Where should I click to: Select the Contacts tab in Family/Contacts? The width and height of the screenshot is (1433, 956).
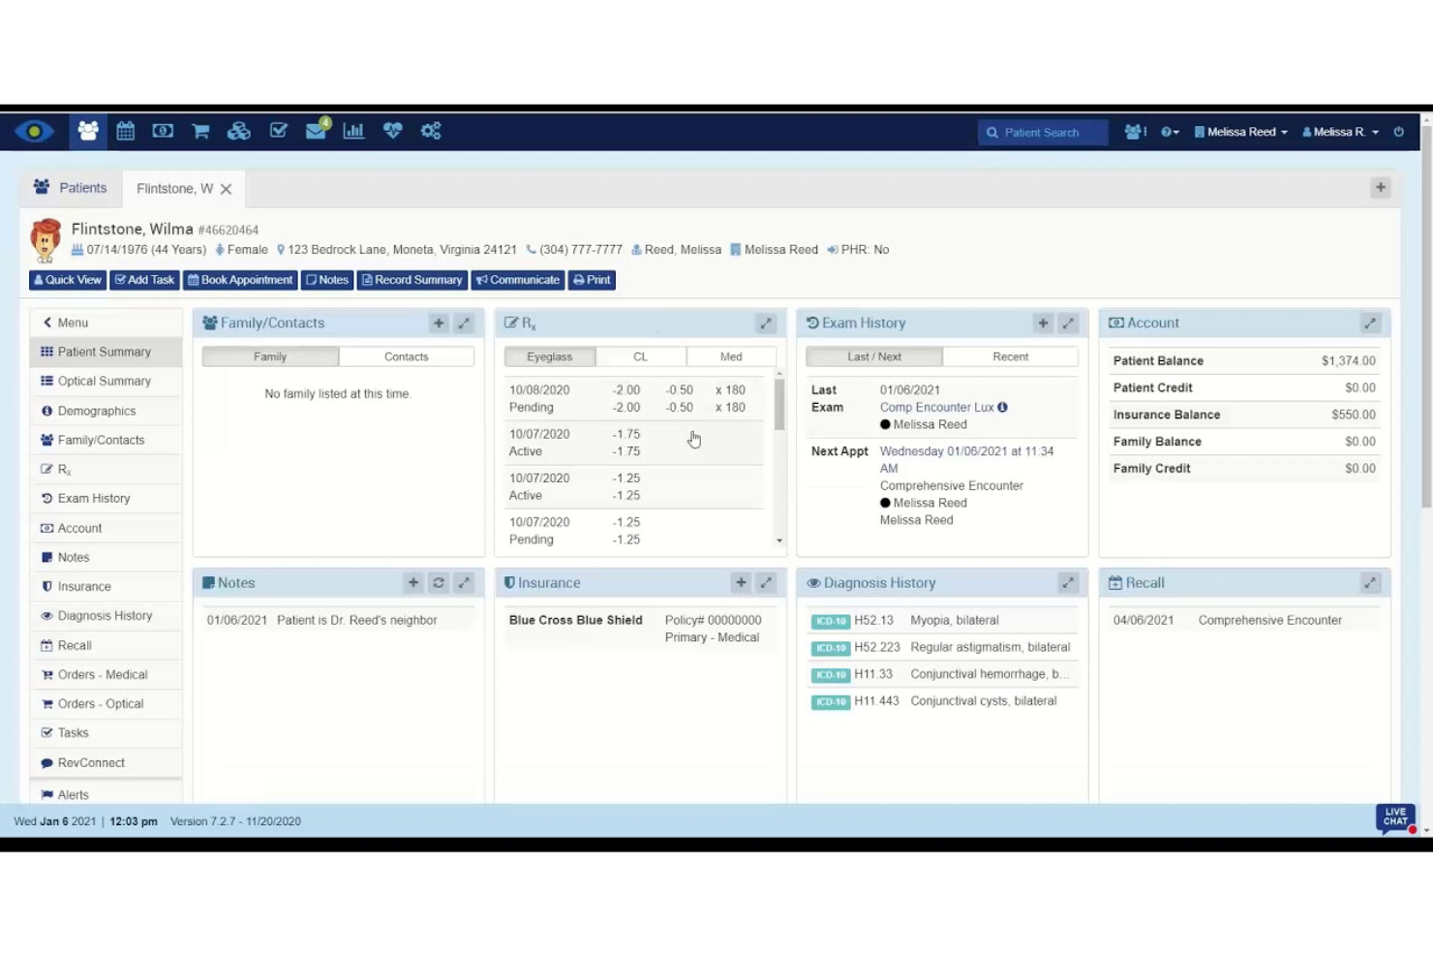406,356
